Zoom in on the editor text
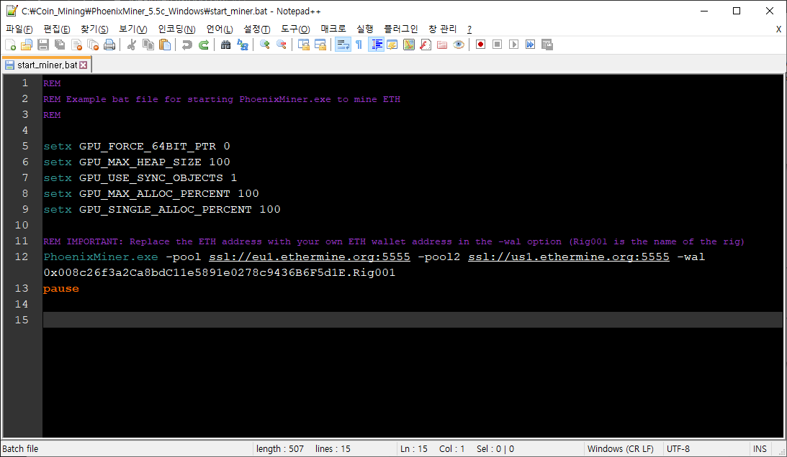787x457 pixels. 264,45
